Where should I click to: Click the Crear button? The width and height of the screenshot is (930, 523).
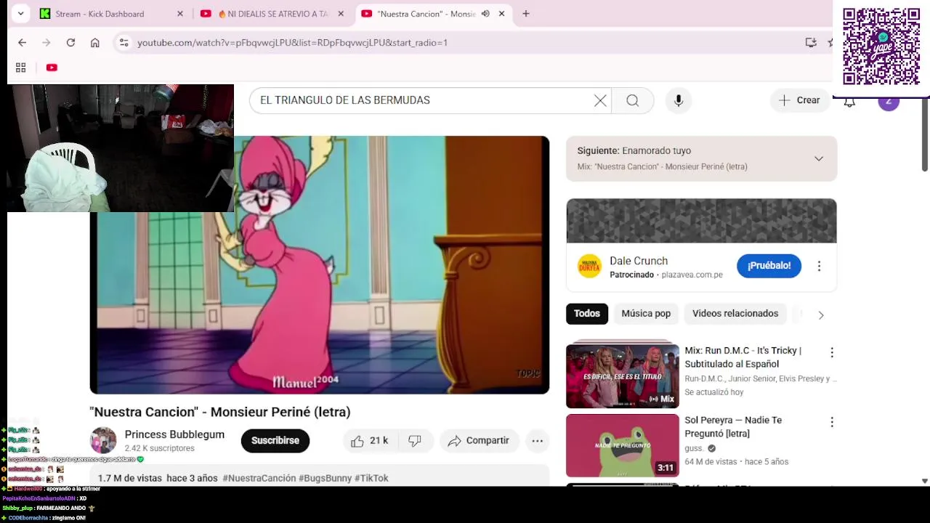(x=800, y=100)
